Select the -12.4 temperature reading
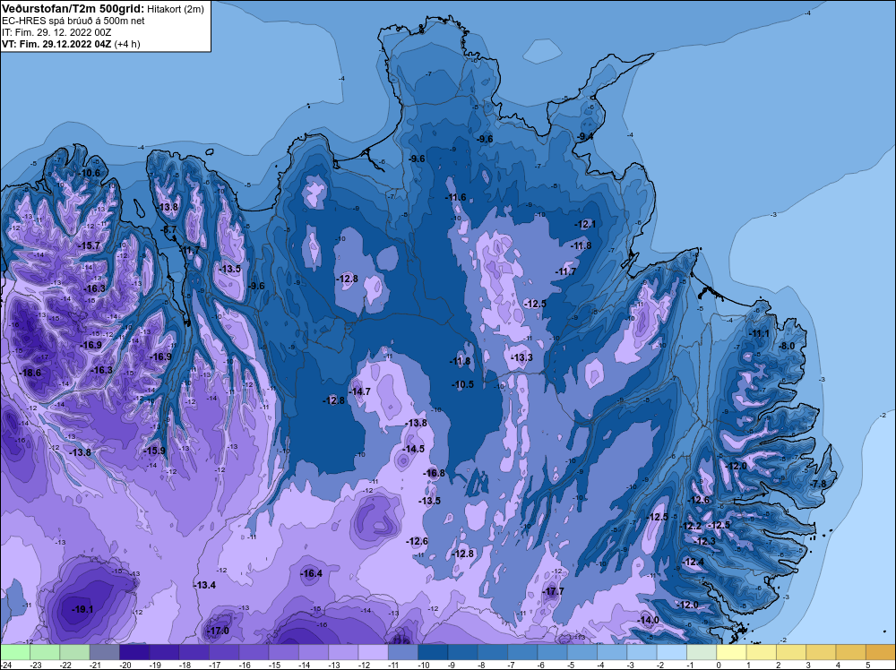896x670 pixels. 694,562
